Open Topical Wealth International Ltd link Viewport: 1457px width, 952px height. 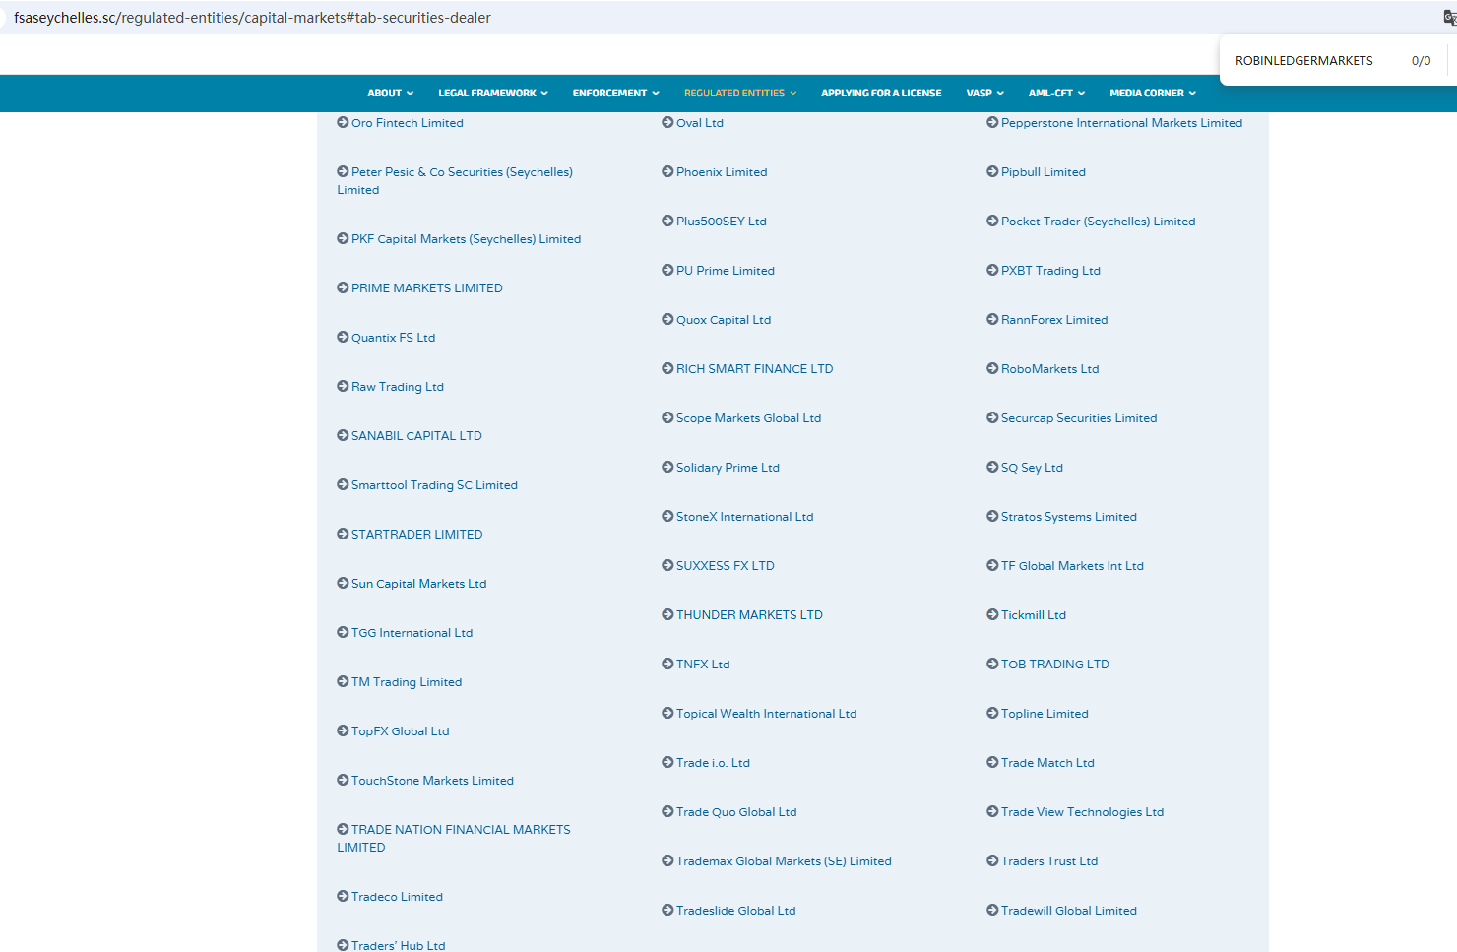tap(766, 714)
